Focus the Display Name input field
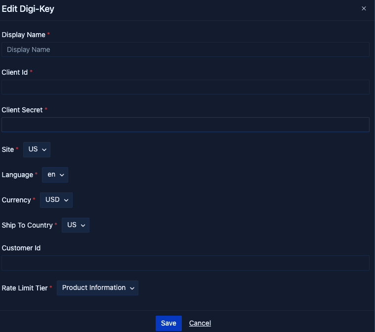 point(185,49)
